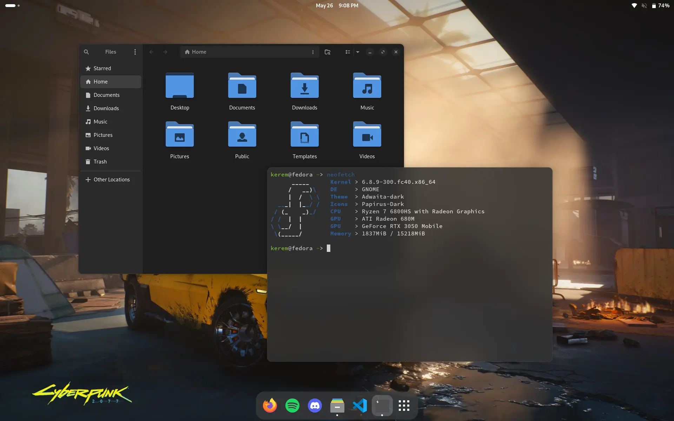The height and width of the screenshot is (421, 674).
Task: Select the Documents folder icon
Action: coord(242,86)
